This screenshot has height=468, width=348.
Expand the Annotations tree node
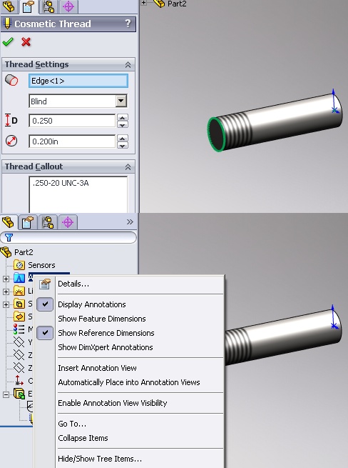tap(6, 279)
